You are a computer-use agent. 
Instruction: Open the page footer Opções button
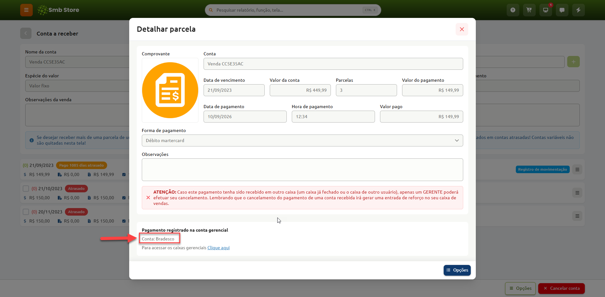[521, 289]
